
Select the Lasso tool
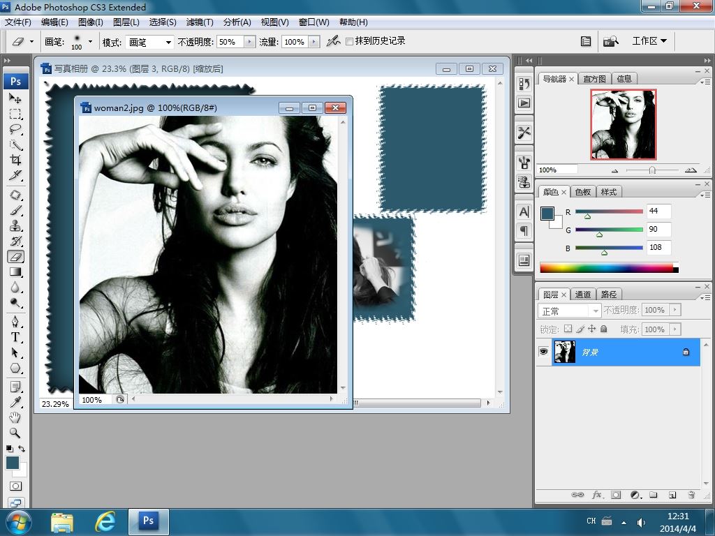click(15, 129)
